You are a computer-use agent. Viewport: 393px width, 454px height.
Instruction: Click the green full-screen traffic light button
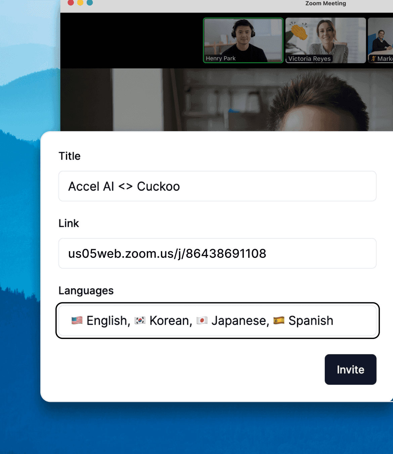click(89, 3)
